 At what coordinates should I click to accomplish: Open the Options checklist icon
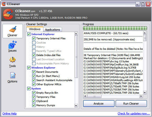pyautogui.click(x=13, y=75)
